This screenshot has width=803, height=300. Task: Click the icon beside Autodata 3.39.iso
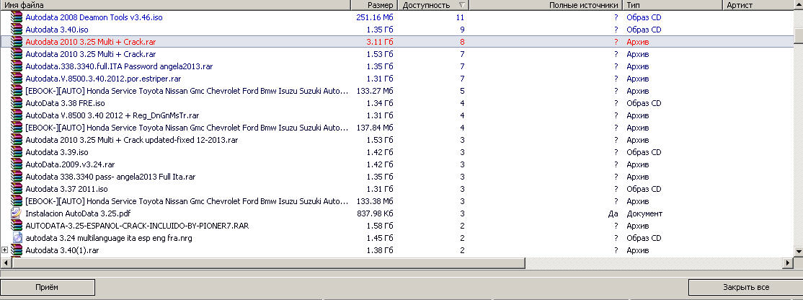coord(17,153)
